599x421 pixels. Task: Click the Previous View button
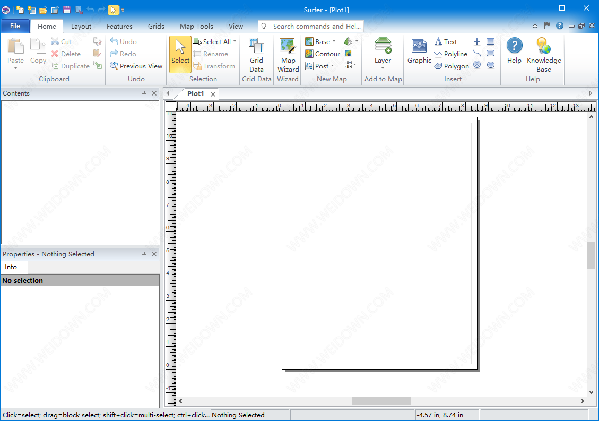coord(136,66)
